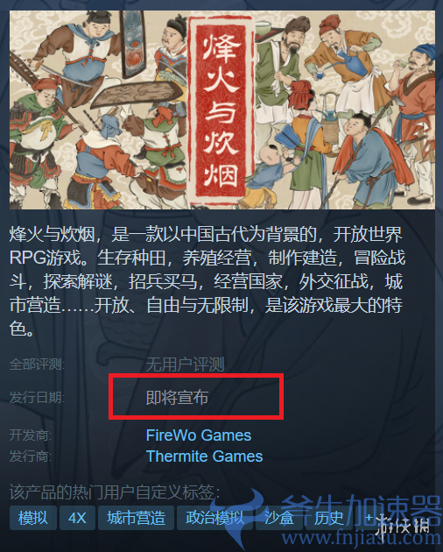Click the plus button to add tags
Viewport: 443px width, 552px height.
[368, 518]
